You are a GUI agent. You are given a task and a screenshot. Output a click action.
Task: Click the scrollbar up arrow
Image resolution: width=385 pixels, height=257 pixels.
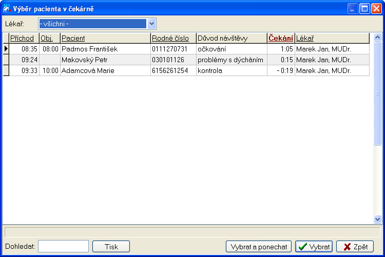(x=378, y=38)
